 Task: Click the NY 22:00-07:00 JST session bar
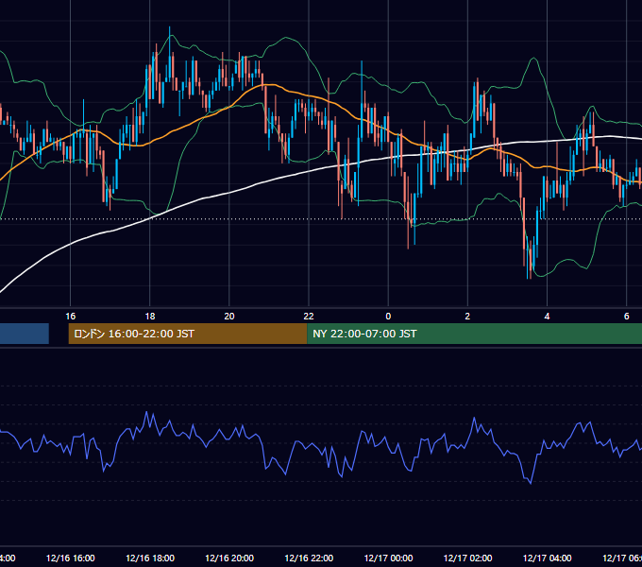coord(474,334)
